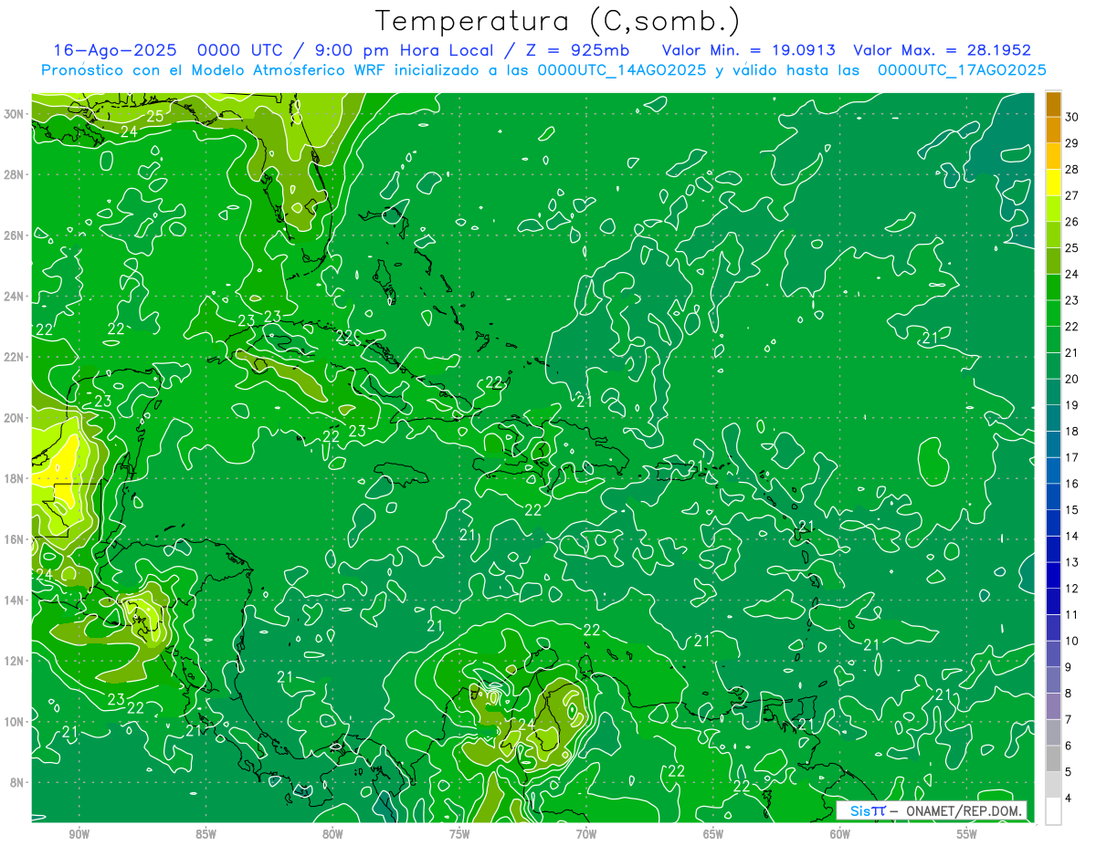Click the legend scale value 11

click(x=1073, y=615)
